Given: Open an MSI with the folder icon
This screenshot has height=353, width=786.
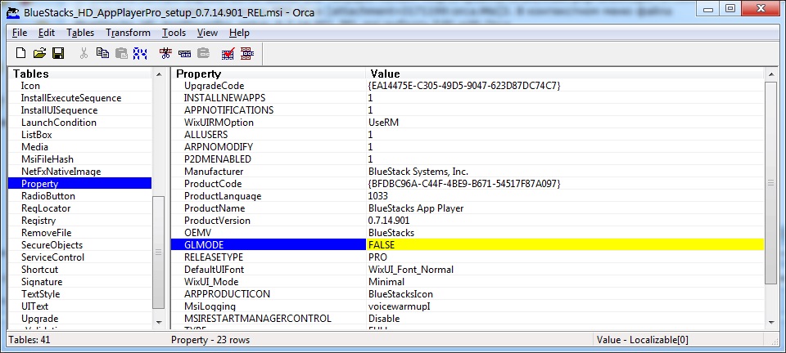Looking at the screenshot, I should click(39, 53).
